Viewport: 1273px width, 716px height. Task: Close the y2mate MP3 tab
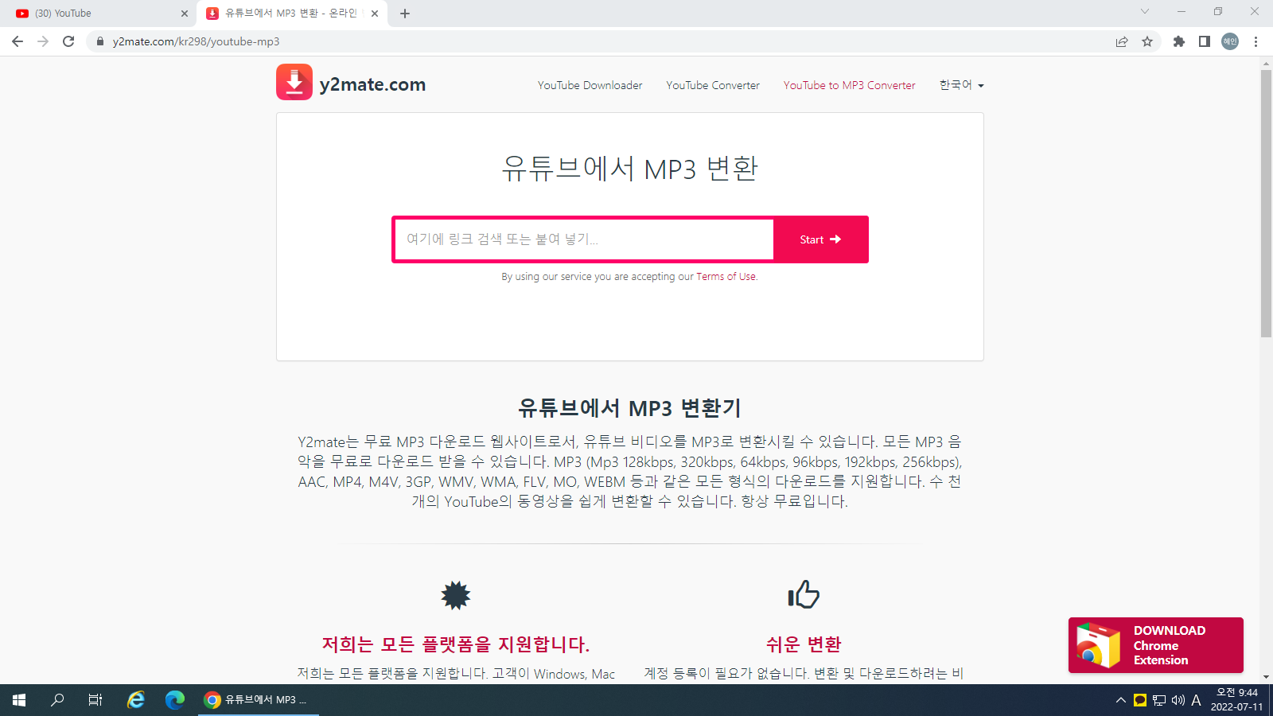(x=375, y=14)
